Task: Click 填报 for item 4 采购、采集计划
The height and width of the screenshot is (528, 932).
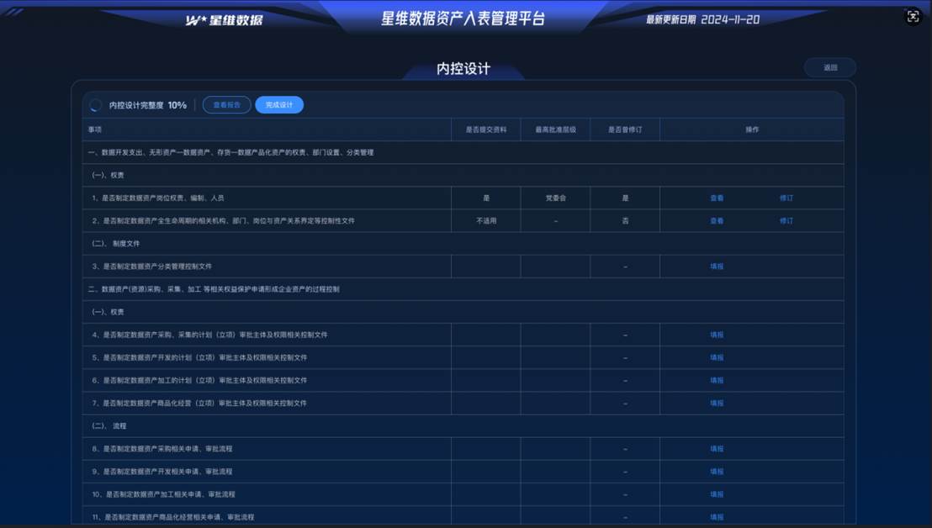Action: tap(717, 335)
